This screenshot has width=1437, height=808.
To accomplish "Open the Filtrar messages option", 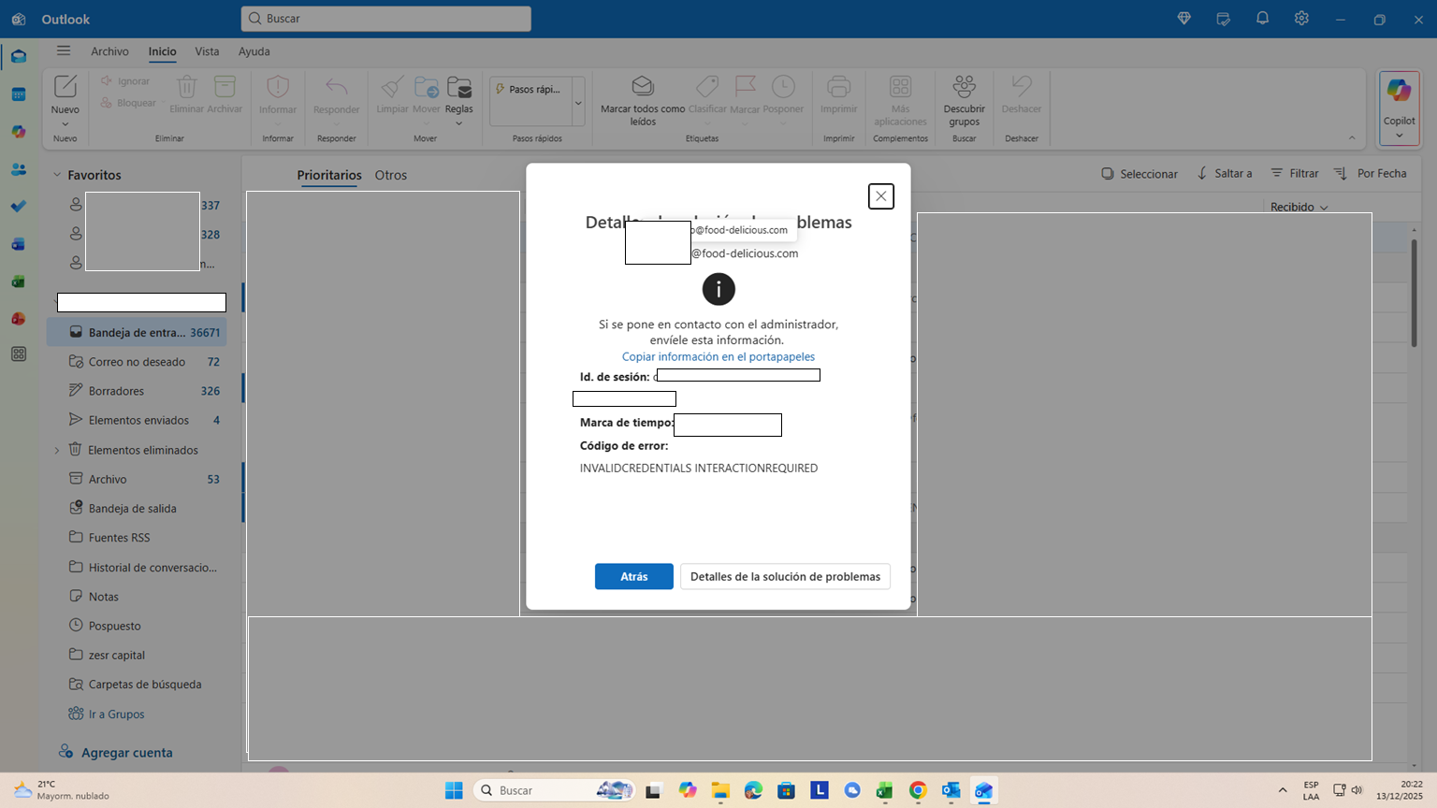I will pyautogui.click(x=1294, y=174).
